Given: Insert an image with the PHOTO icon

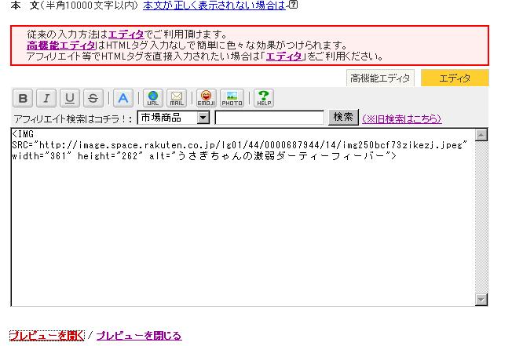Looking at the screenshot, I should pos(232,98).
